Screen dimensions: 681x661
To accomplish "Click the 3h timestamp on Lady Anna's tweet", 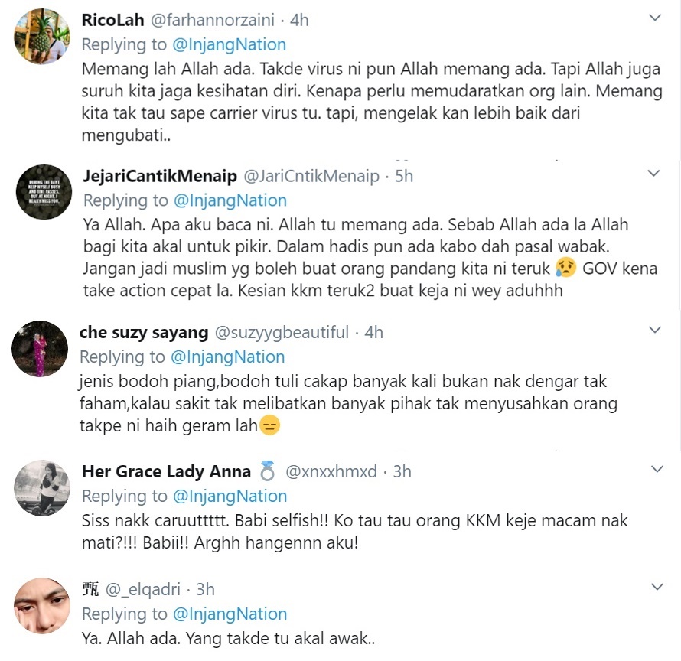I will [x=402, y=471].
